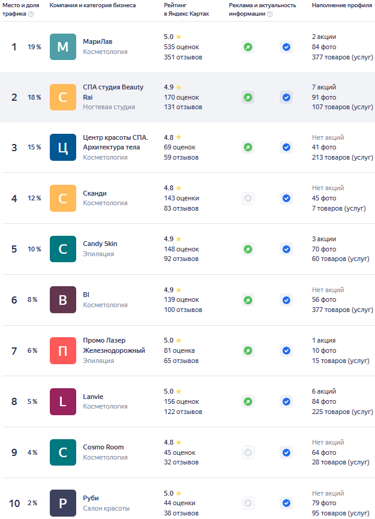375x519 pixels.
Task: Open the Candy Skin company name
Action: [100, 244]
